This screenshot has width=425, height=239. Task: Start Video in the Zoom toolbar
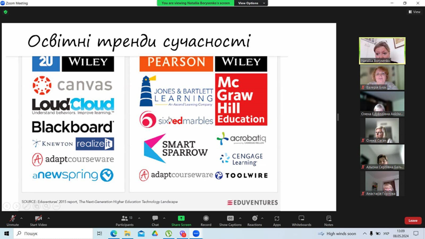pyautogui.click(x=38, y=221)
